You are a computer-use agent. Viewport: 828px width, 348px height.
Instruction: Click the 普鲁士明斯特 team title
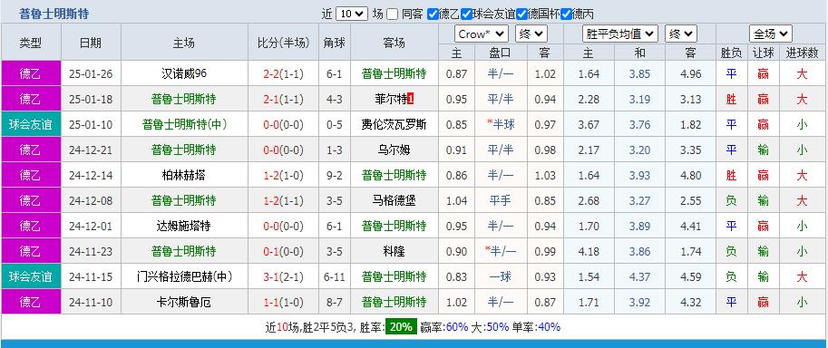pyautogui.click(x=54, y=14)
